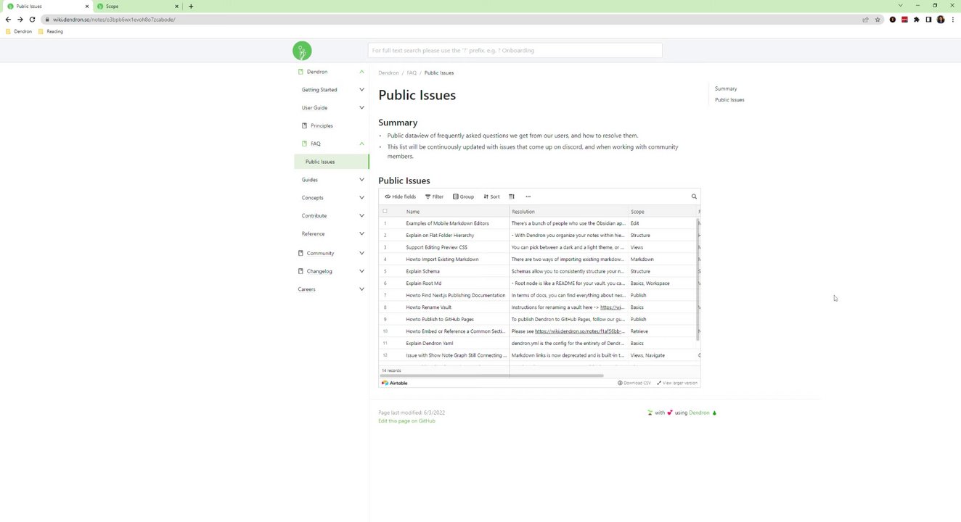Viewport: 961px width, 522px height.
Task: Open the Reading bookmarks folder
Action: coord(51,31)
